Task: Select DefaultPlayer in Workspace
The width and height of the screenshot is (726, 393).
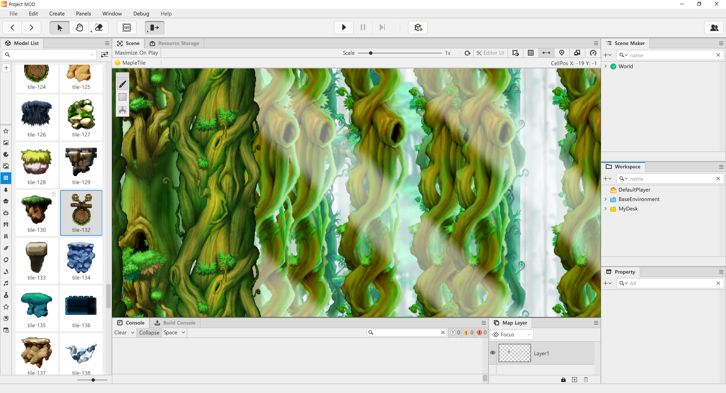Action: click(x=634, y=190)
